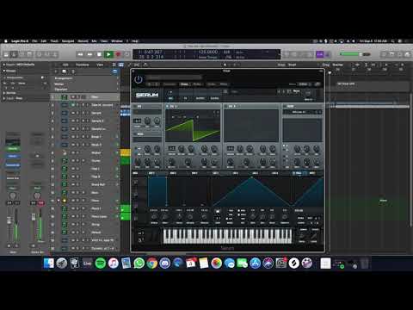Click the Compare button in plugin header

click(170, 84)
